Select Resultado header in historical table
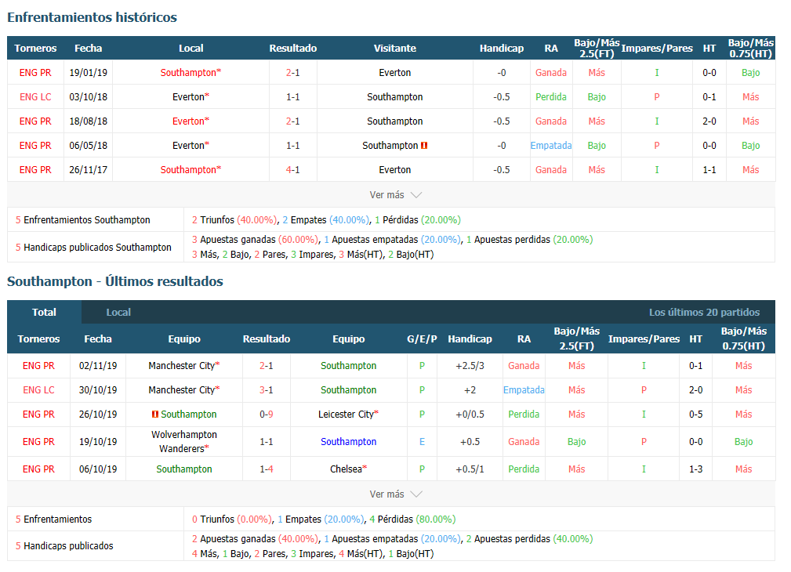Viewport: 791px width, 572px height. tap(292, 49)
